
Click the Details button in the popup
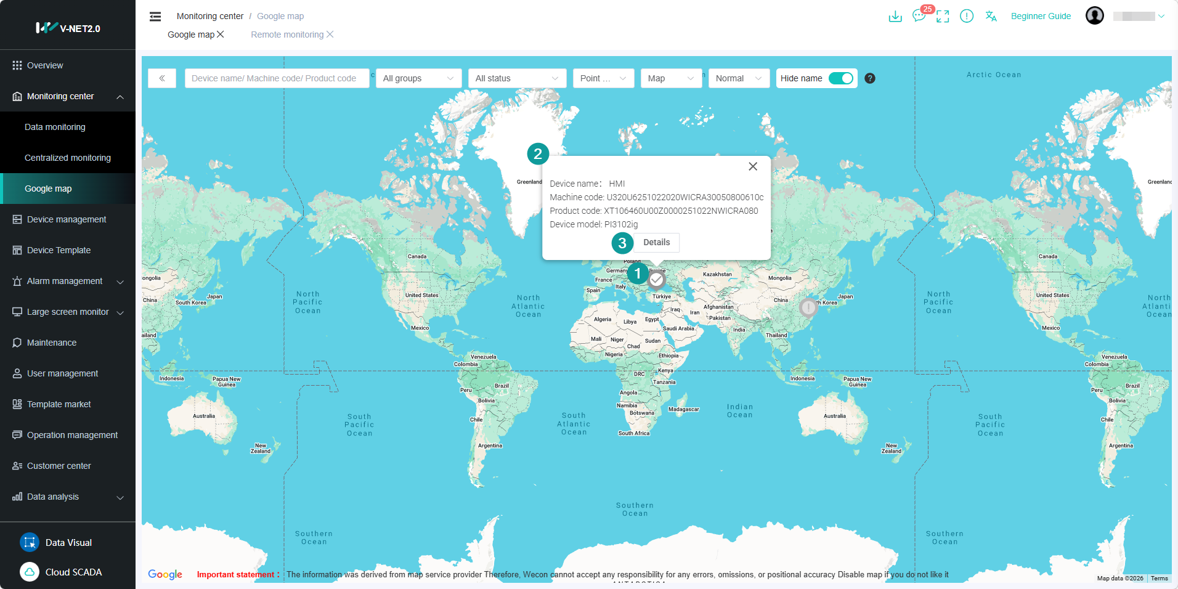coord(657,242)
